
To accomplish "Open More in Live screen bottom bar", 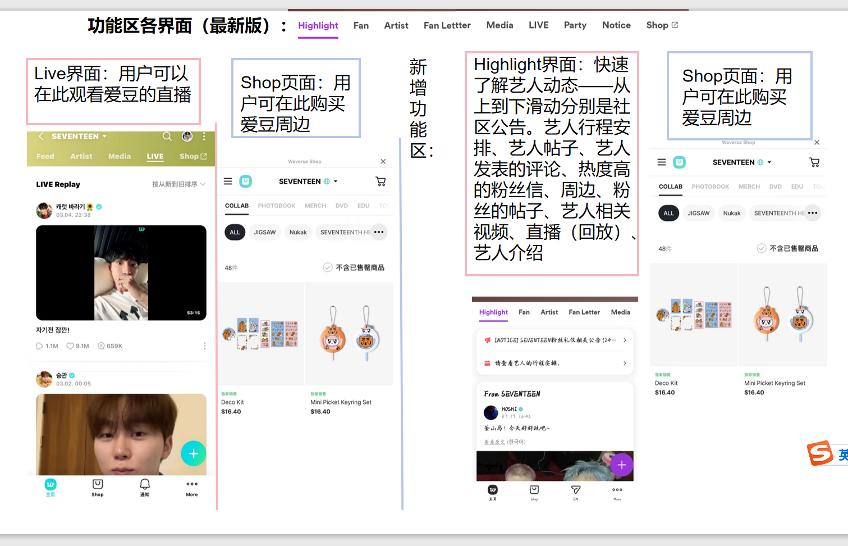I will tap(192, 487).
